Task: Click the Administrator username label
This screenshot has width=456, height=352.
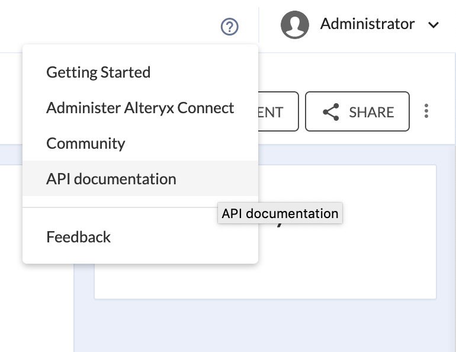Action: 367,24
